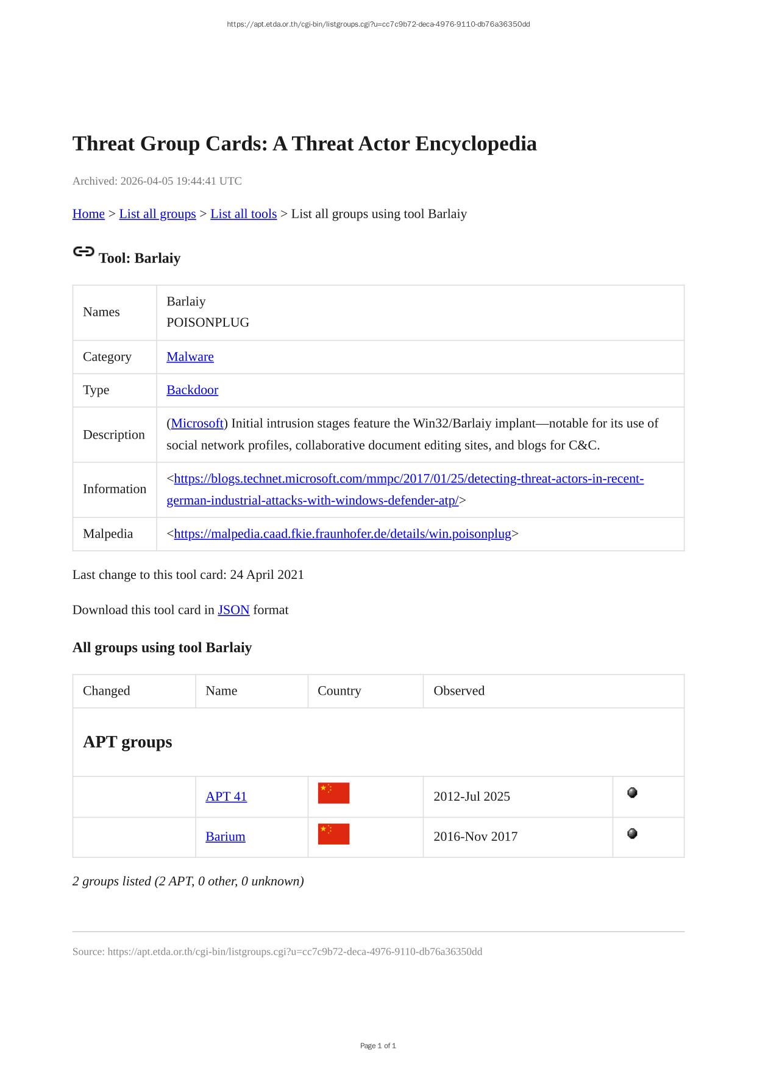Click the Country column header

[x=339, y=691]
